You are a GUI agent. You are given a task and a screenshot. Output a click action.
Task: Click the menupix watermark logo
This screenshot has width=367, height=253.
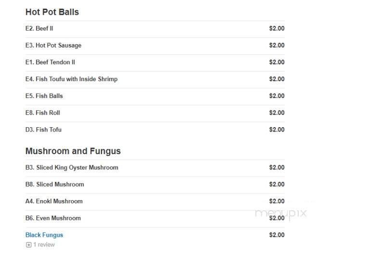(281, 214)
